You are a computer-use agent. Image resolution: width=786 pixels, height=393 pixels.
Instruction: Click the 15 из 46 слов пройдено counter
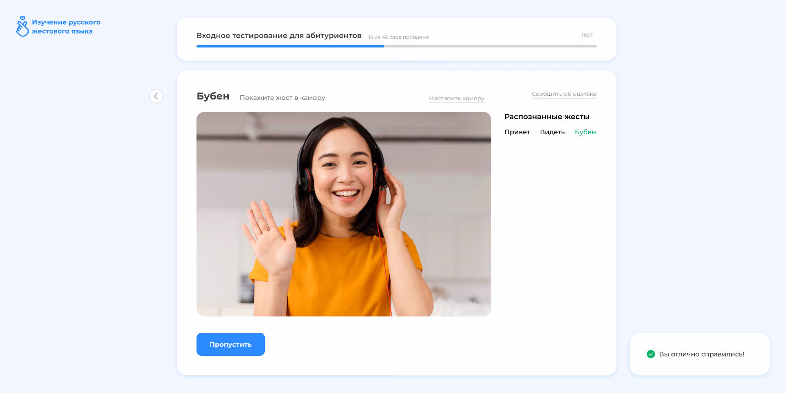(x=398, y=37)
